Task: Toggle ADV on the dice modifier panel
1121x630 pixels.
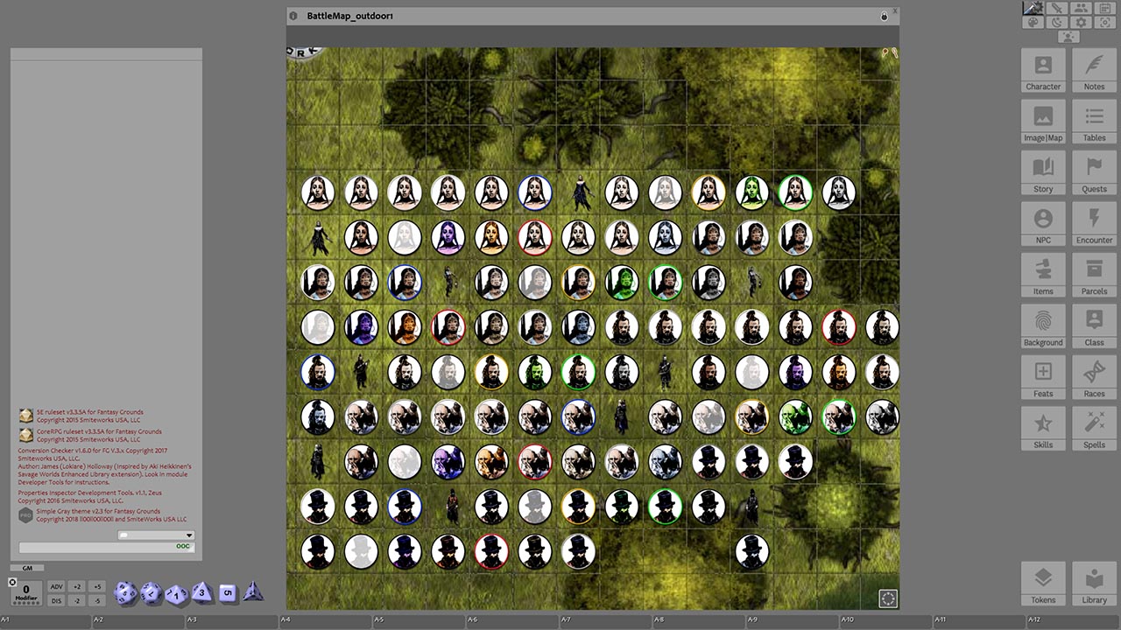Action: pyautogui.click(x=56, y=586)
